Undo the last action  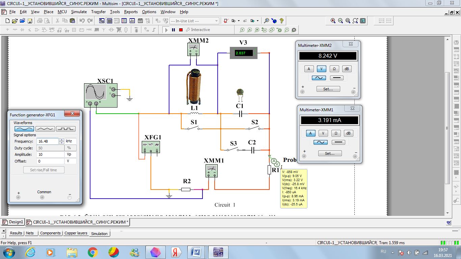point(82,21)
